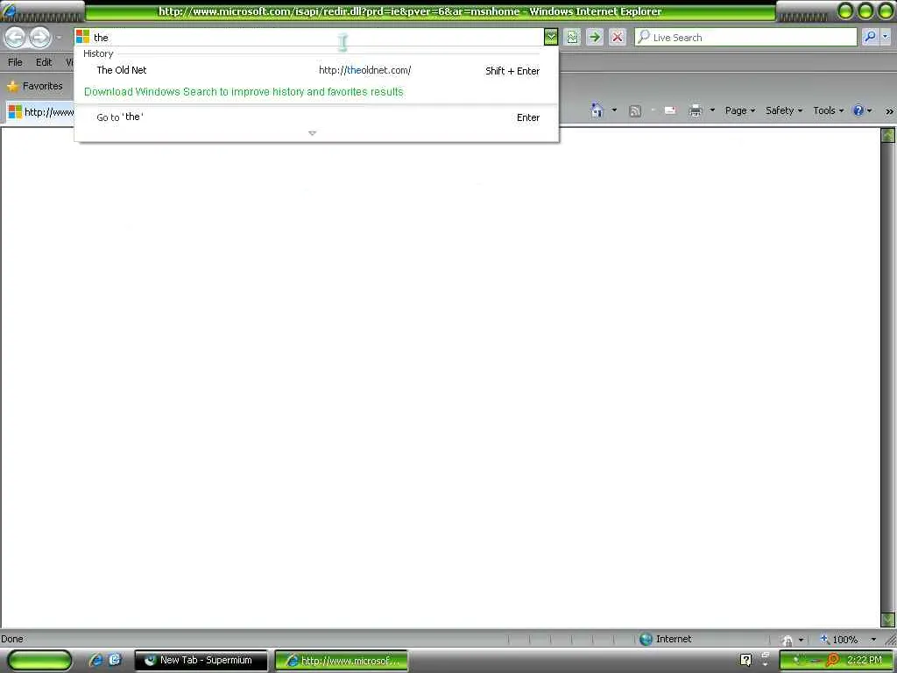Open the recent pages dropdown beside Forward
Viewport: 897px width, 673px height.
click(x=59, y=38)
